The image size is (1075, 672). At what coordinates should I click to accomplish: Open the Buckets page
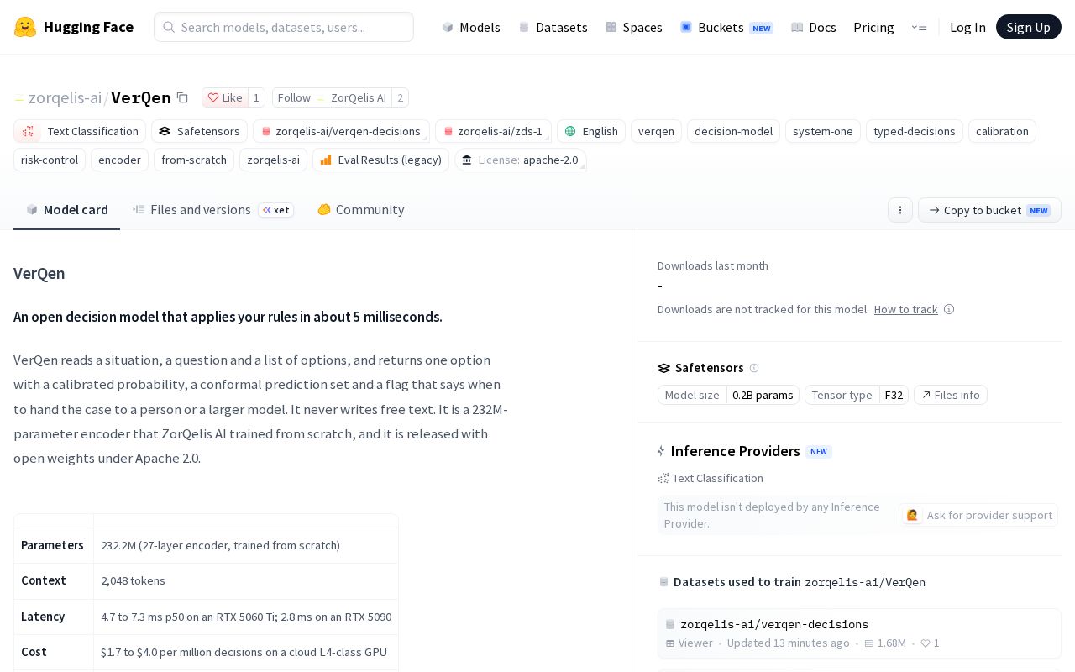click(726, 27)
